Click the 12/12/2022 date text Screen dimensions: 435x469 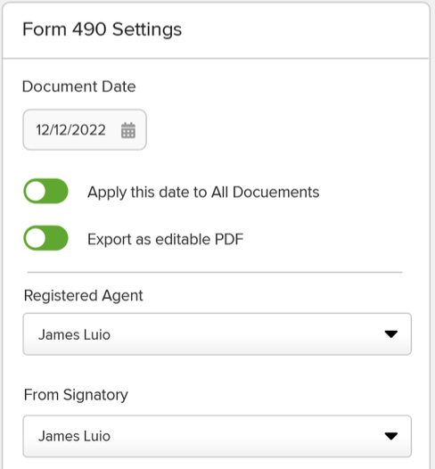[x=70, y=130]
